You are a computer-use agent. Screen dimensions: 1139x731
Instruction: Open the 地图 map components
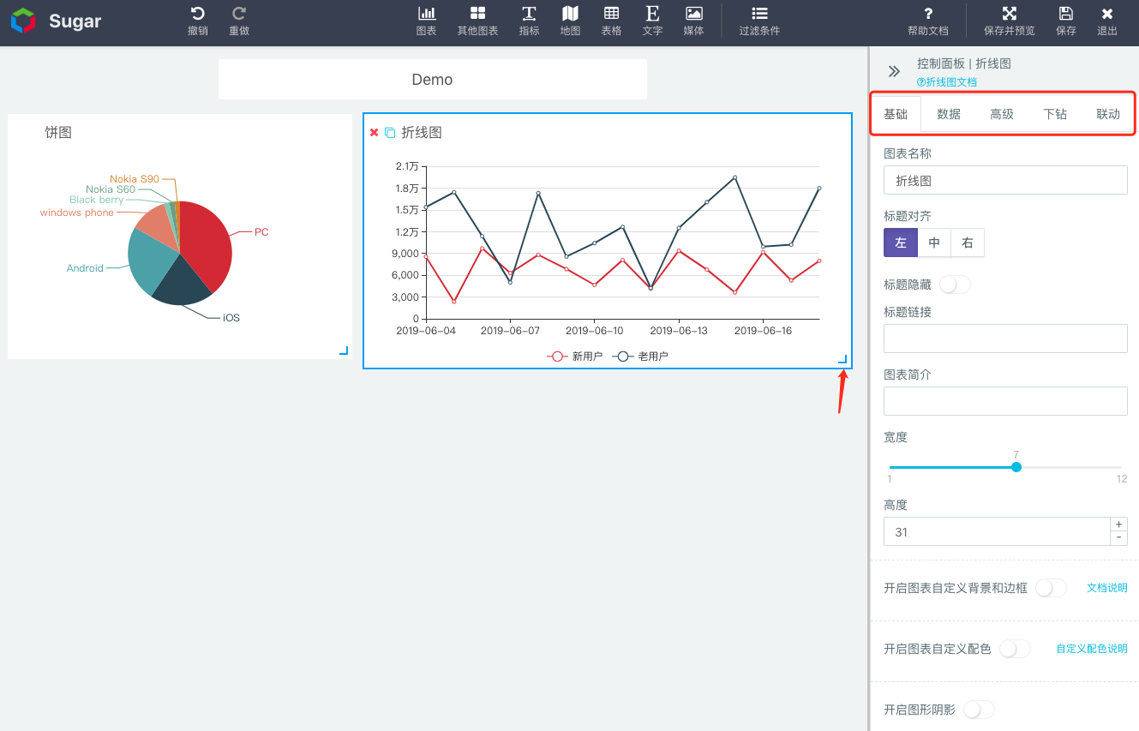570,21
